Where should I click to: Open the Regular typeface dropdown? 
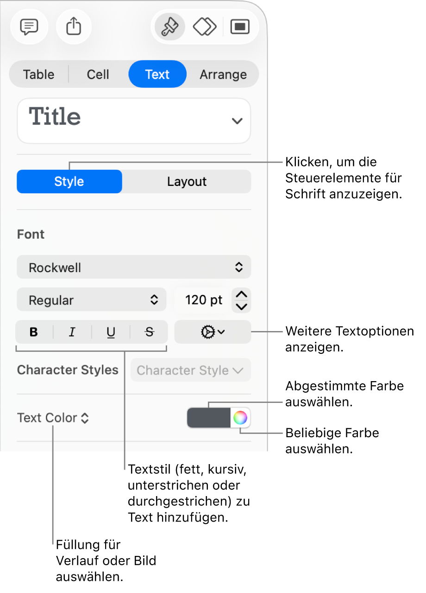click(x=91, y=300)
